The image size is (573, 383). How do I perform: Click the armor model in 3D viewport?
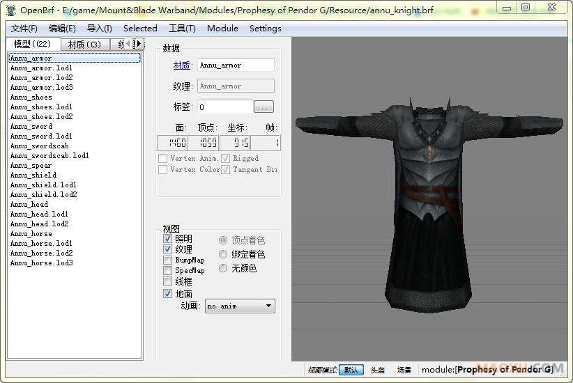[429, 205]
